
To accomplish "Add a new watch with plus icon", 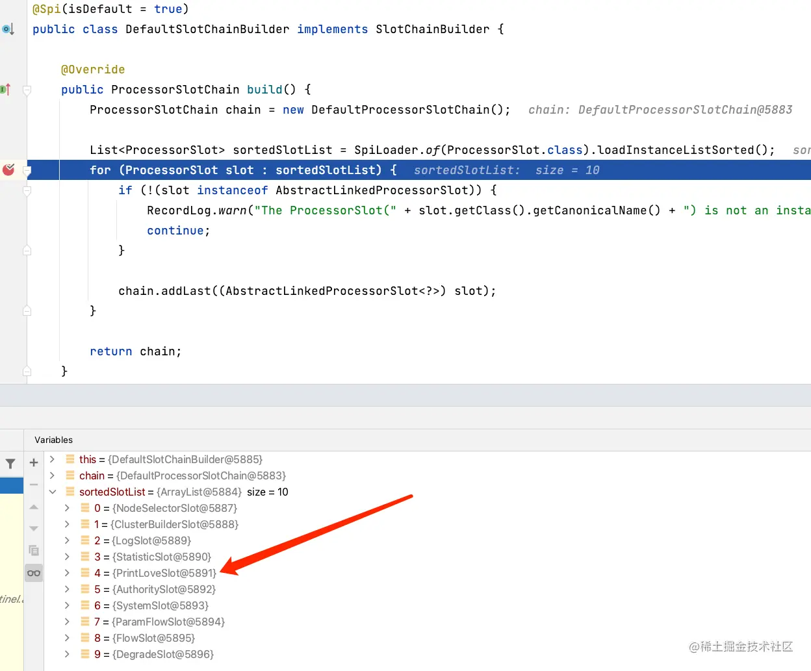I will coord(34,462).
